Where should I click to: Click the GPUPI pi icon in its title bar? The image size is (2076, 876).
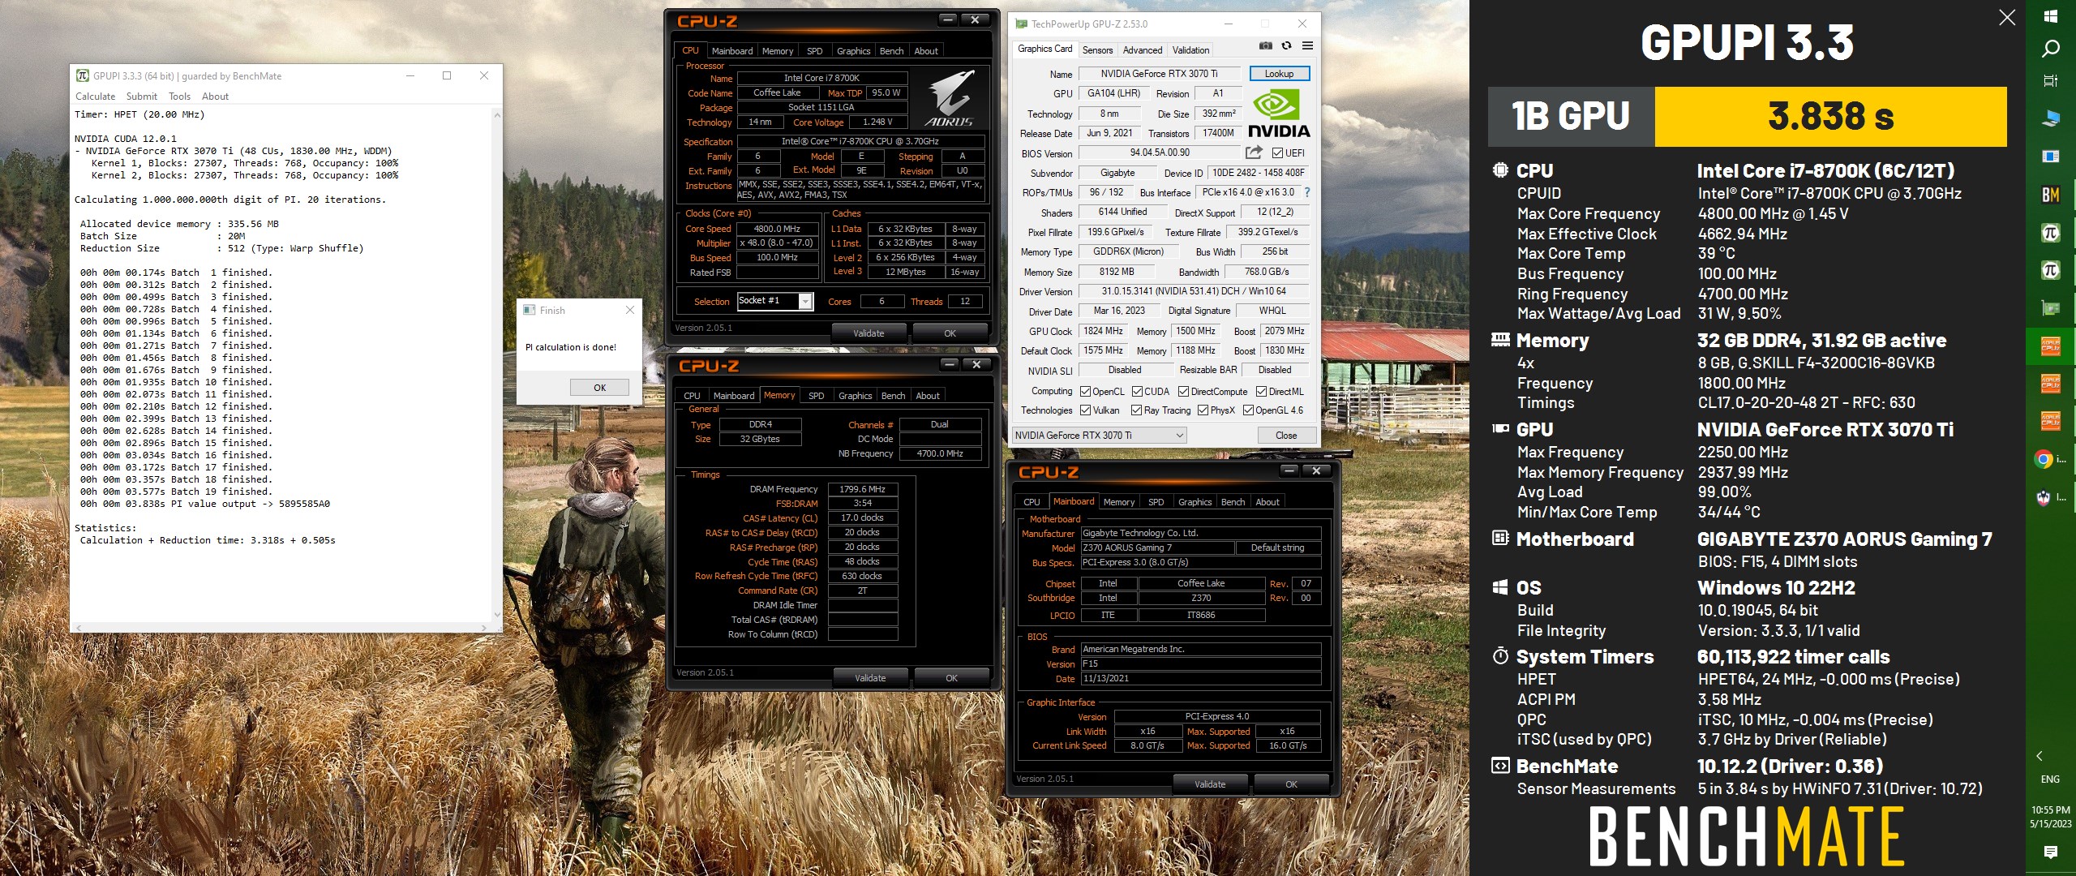pos(83,75)
